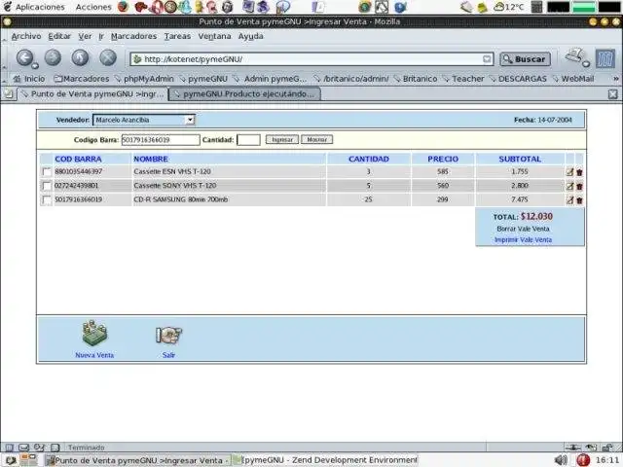Image resolution: width=623 pixels, height=467 pixels.
Task: Click the Ingresar button
Action: 282,140
